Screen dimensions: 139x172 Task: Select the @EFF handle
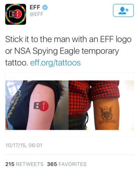click(36, 14)
